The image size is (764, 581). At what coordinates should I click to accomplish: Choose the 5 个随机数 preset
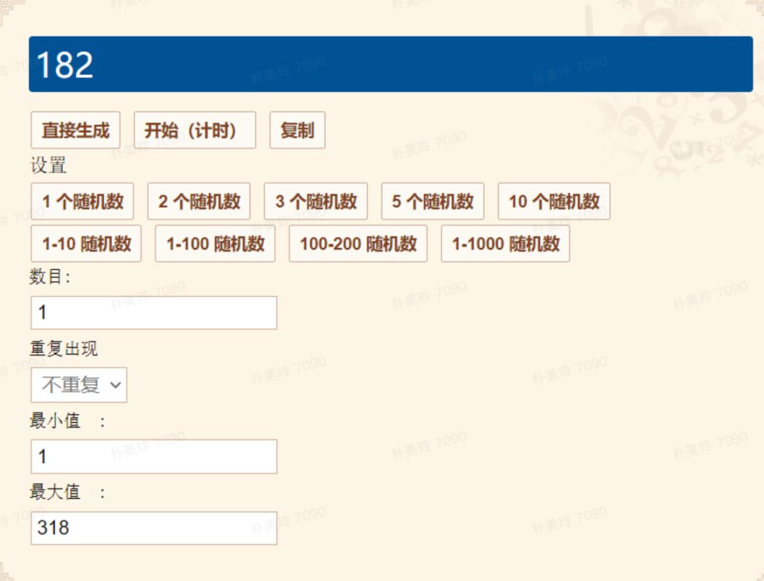click(x=433, y=201)
